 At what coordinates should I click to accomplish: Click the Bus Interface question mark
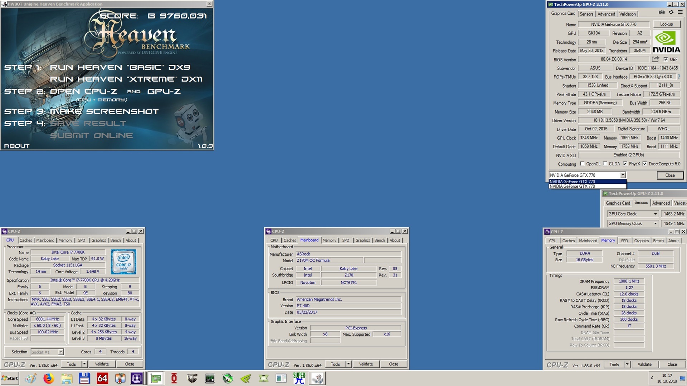coord(679,77)
